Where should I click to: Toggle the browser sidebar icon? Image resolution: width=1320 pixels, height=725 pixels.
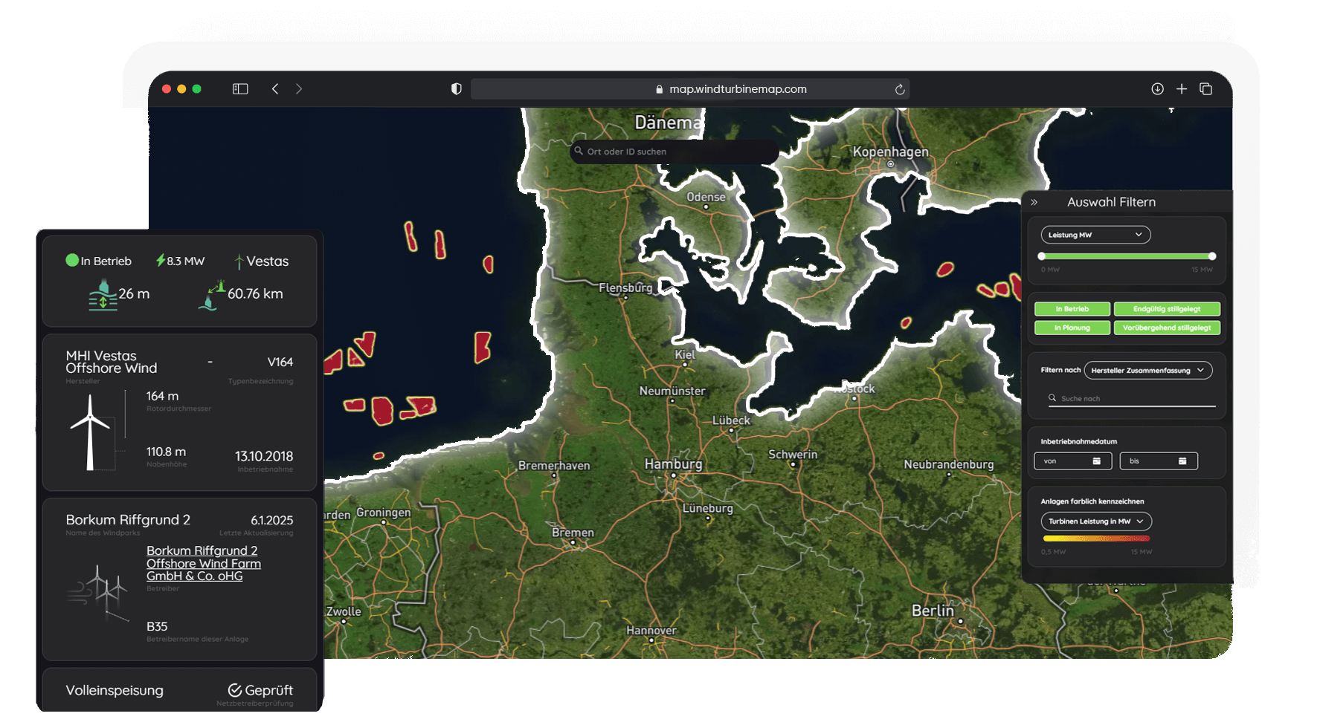click(x=240, y=89)
